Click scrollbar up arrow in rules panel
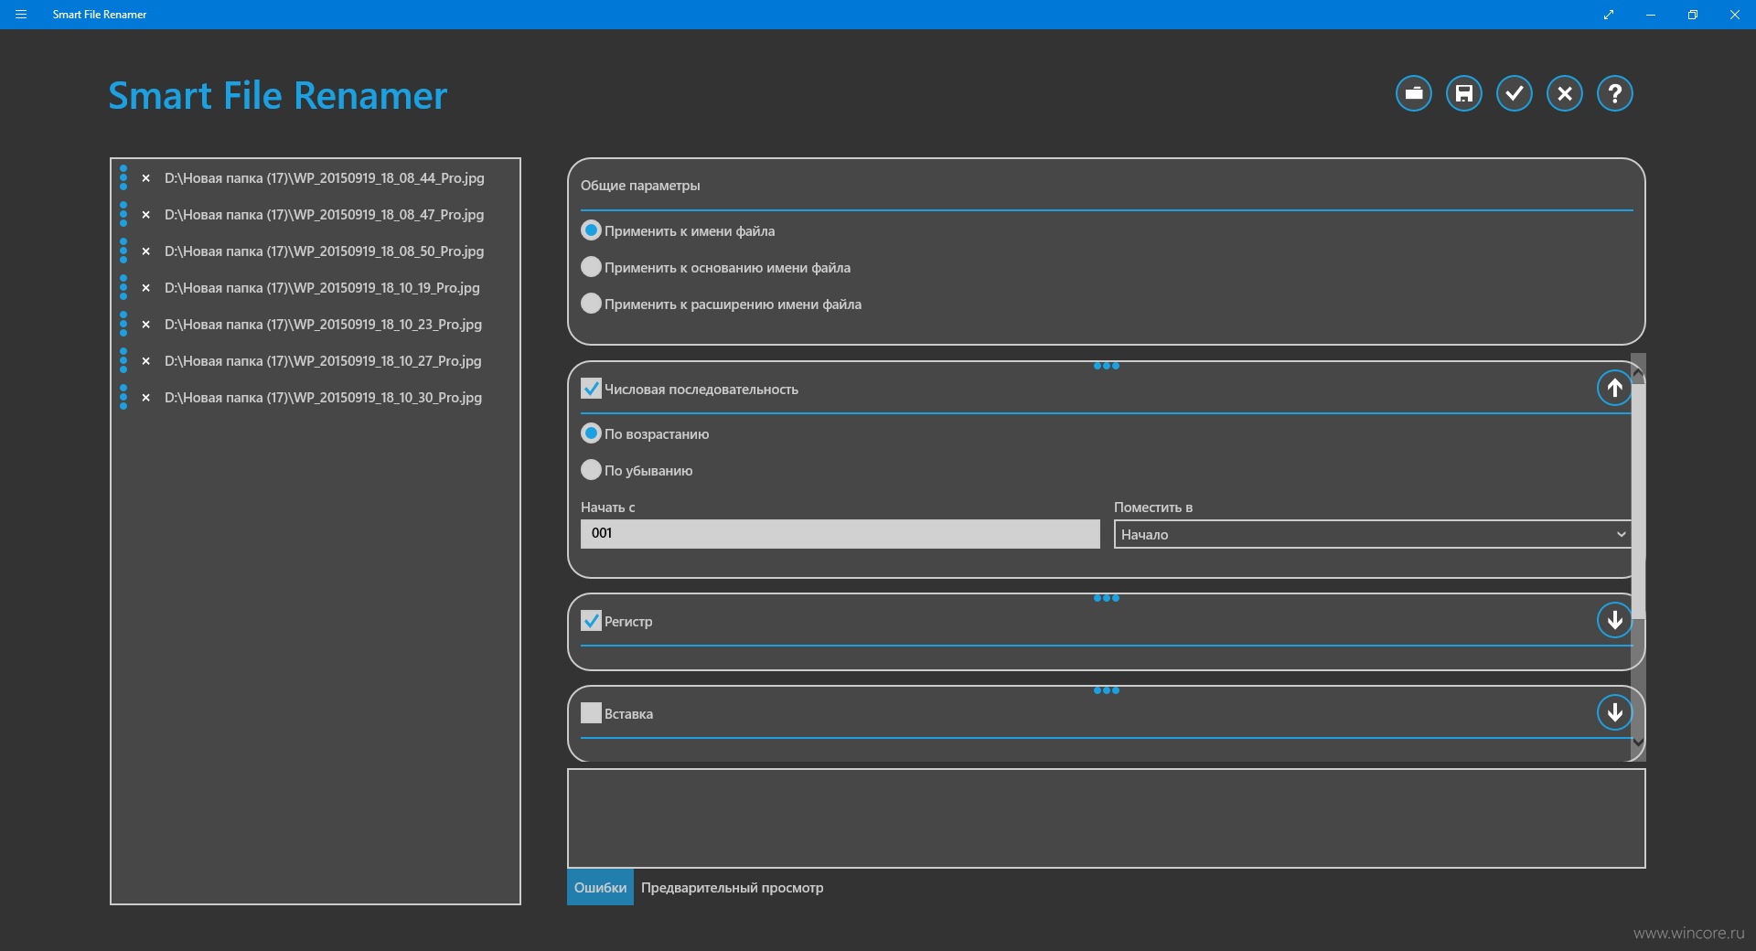Screen dimensions: 1756x951 [x=1639, y=373]
